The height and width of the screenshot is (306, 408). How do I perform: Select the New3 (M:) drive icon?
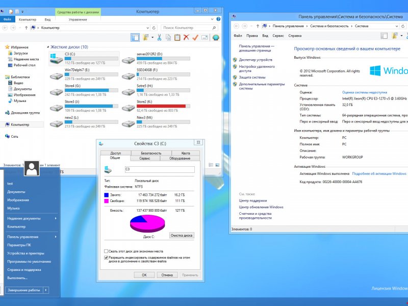click(x=129, y=124)
